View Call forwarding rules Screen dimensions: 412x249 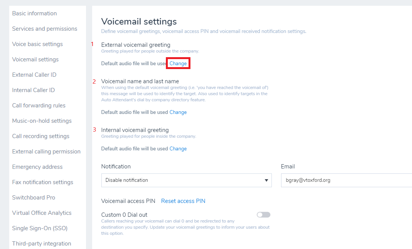[x=39, y=105]
